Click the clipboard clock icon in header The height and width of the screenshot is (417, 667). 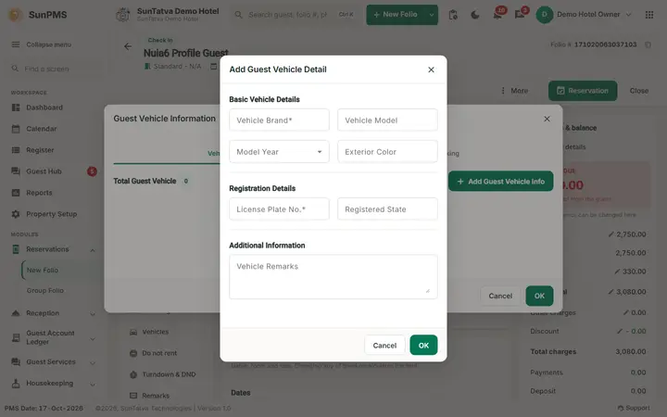pos(453,15)
